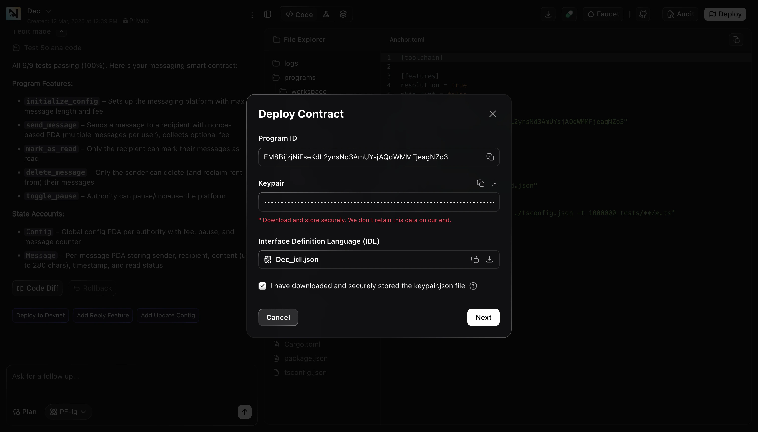Download the Dec_idl.json file
The height and width of the screenshot is (432, 758).
click(489, 259)
